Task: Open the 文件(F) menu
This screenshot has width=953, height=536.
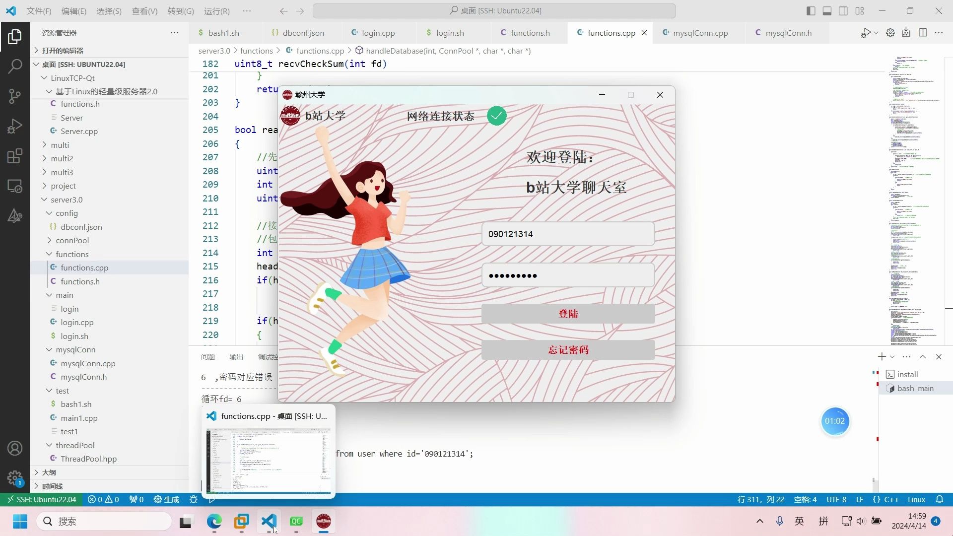Action: tap(39, 11)
